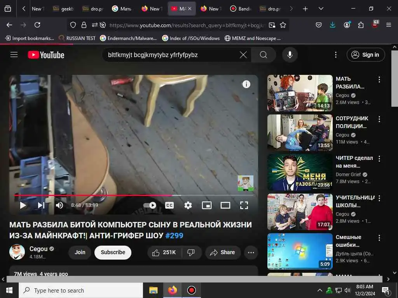
Task: Open Windows Start menu
Action: point(9,290)
